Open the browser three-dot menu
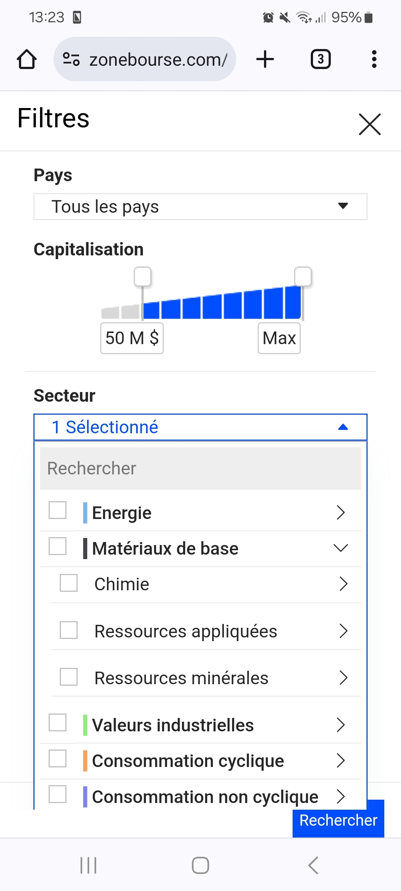This screenshot has width=401, height=891. 374,59
